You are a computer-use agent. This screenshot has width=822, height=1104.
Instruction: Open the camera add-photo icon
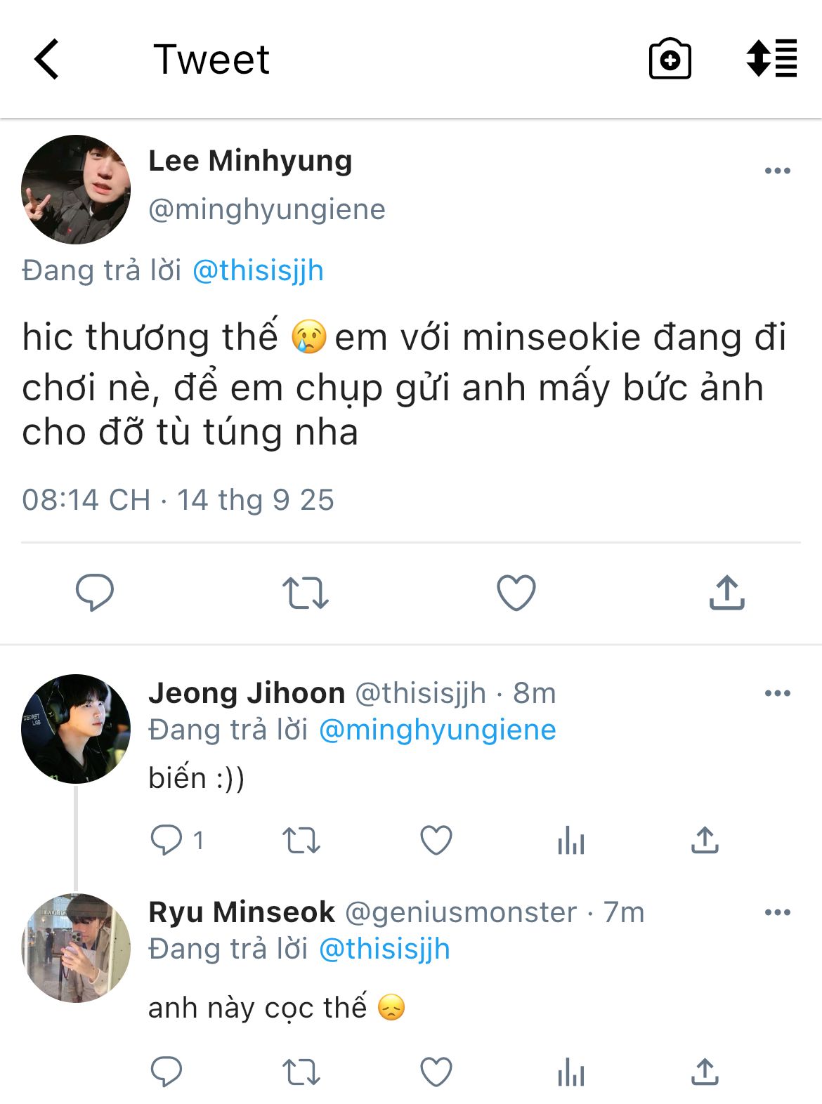(x=670, y=59)
